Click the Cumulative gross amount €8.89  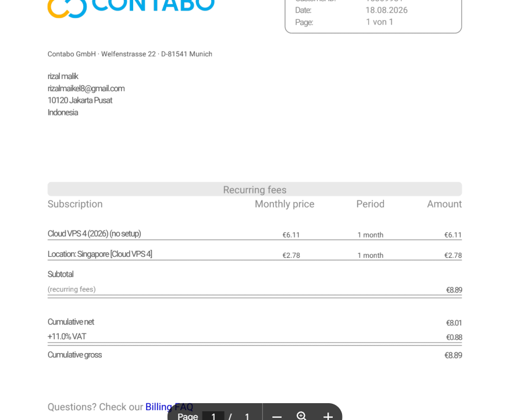(x=453, y=356)
